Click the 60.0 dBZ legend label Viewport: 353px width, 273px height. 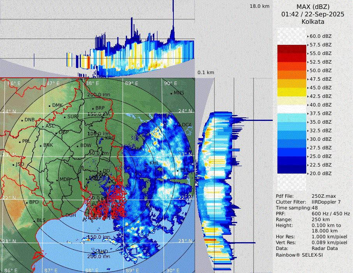[320, 36]
